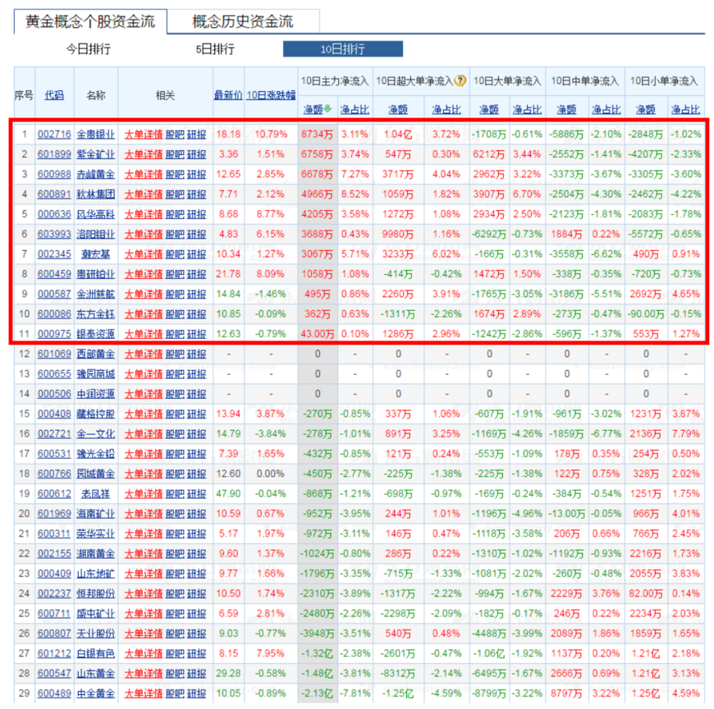Open 研报 for the 盛屯矿业 row
This screenshot has width=714, height=709.
coord(197,614)
